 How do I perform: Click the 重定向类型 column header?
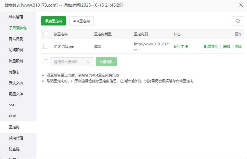(x=103, y=34)
